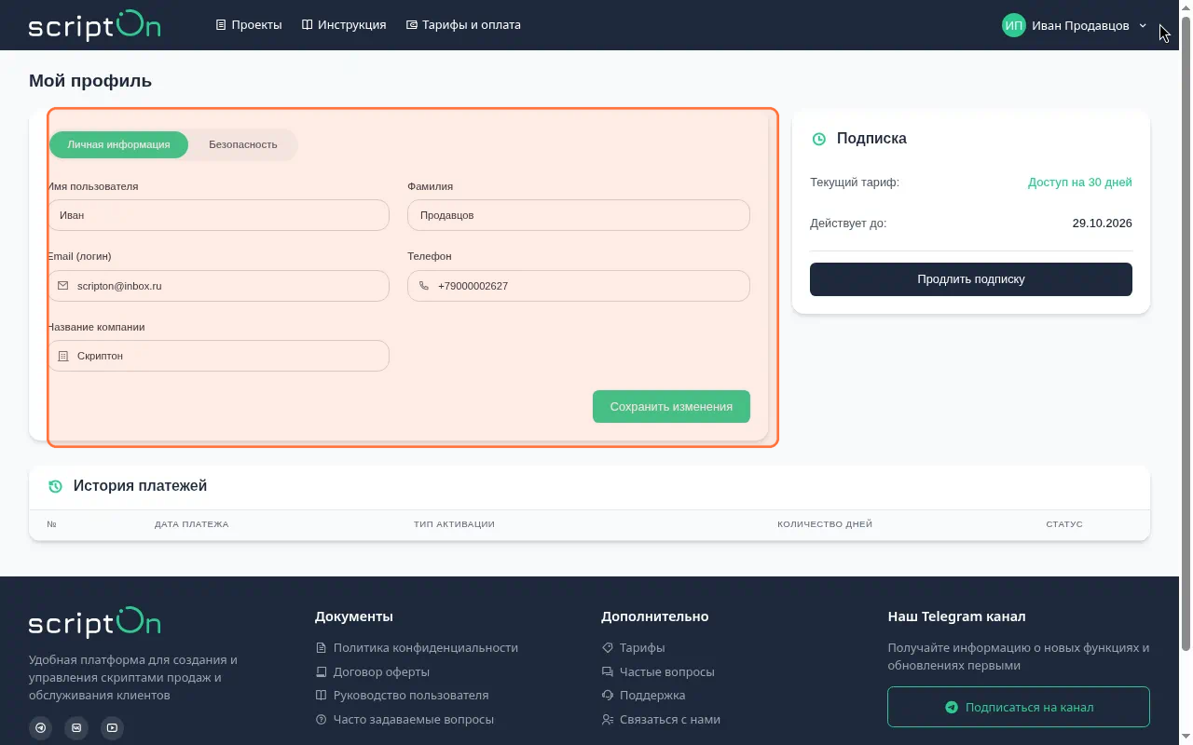Expand the Иван Продавцов user menu chevron
The height and width of the screenshot is (745, 1193).
1143,26
